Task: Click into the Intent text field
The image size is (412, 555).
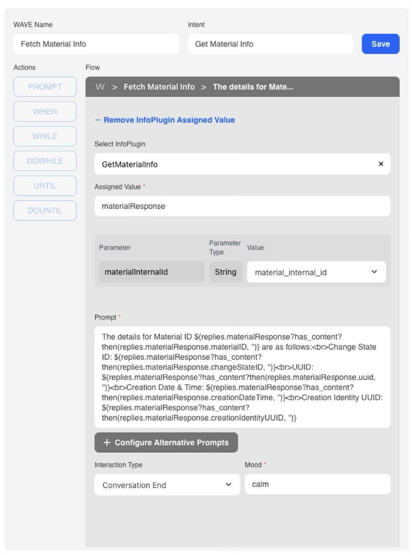Action: pyautogui.click(x=270, y=44)
